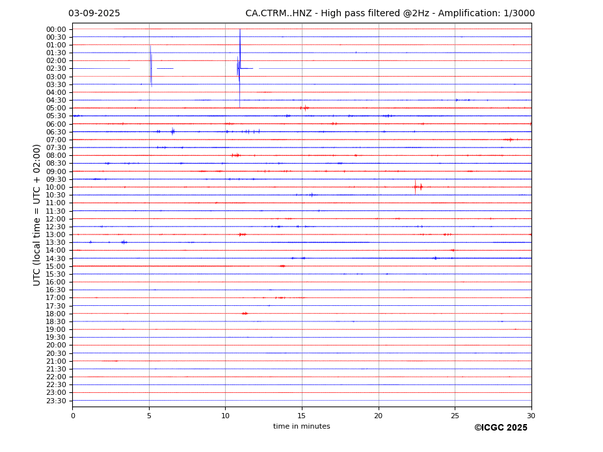Click x-axis tick label 25
This screenshot has width=603, height=452.
click(x=455, y=416)
